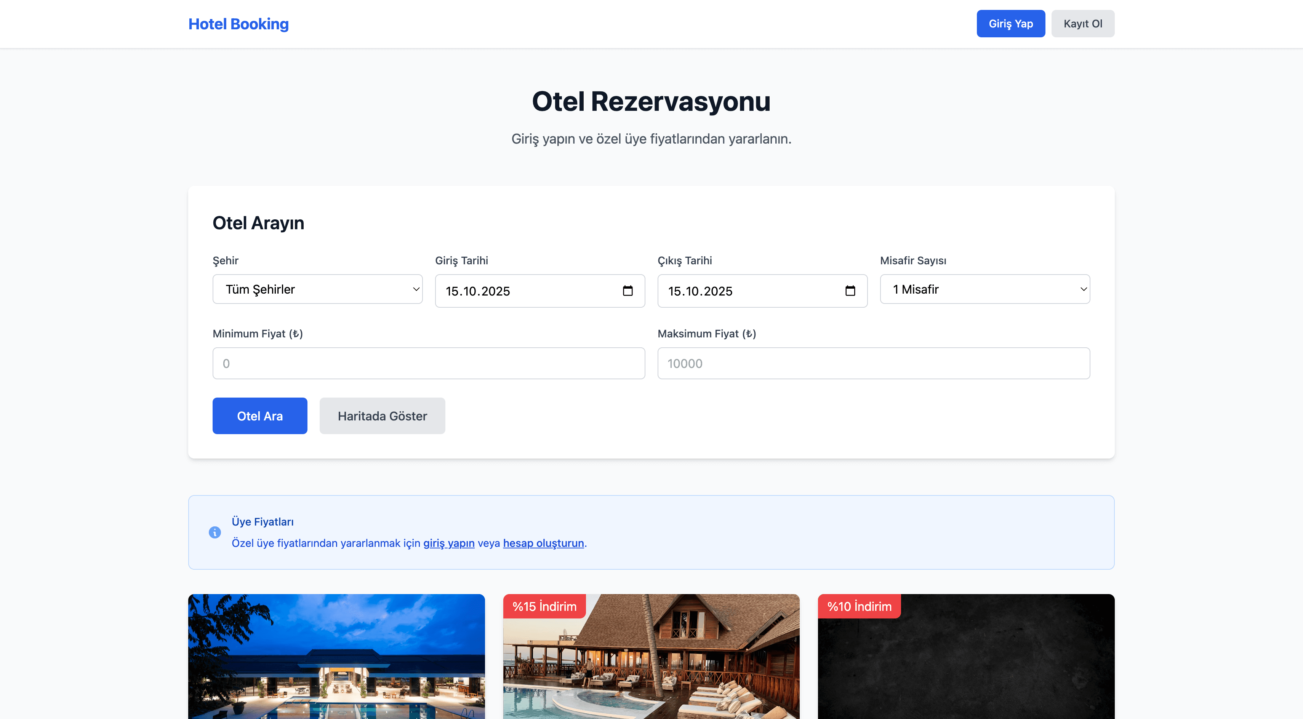This screenshot has width=1303, height=719.
Task: Click the Minimum Fiyat input field
Action: 429,363
